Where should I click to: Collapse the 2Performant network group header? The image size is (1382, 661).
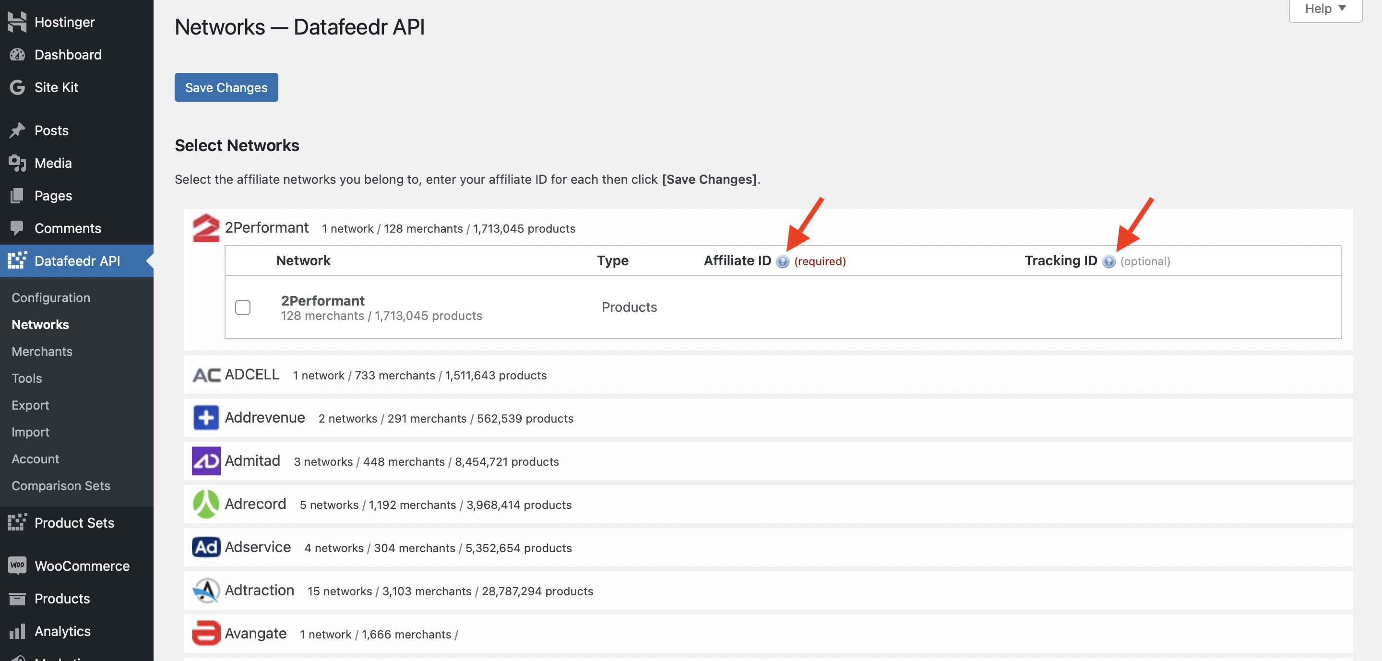tap(768, 228)
